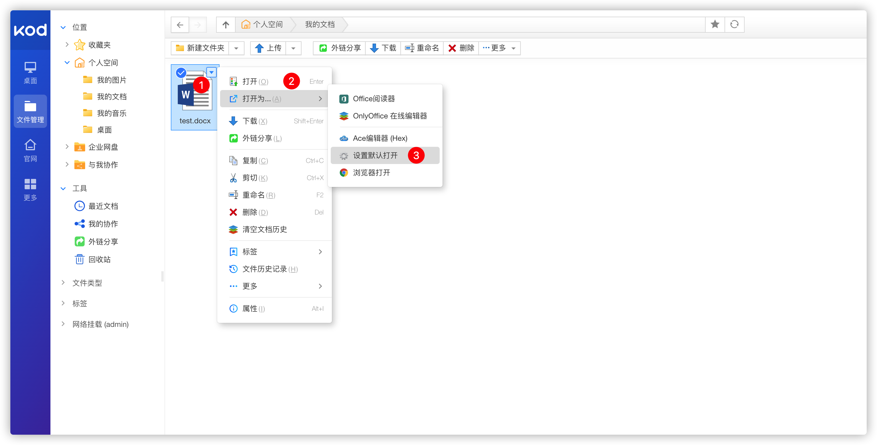Choose OnlyOffice 在线编辑器 from the submenu
This screenshot has height=445, width=877.
[389, 116]
